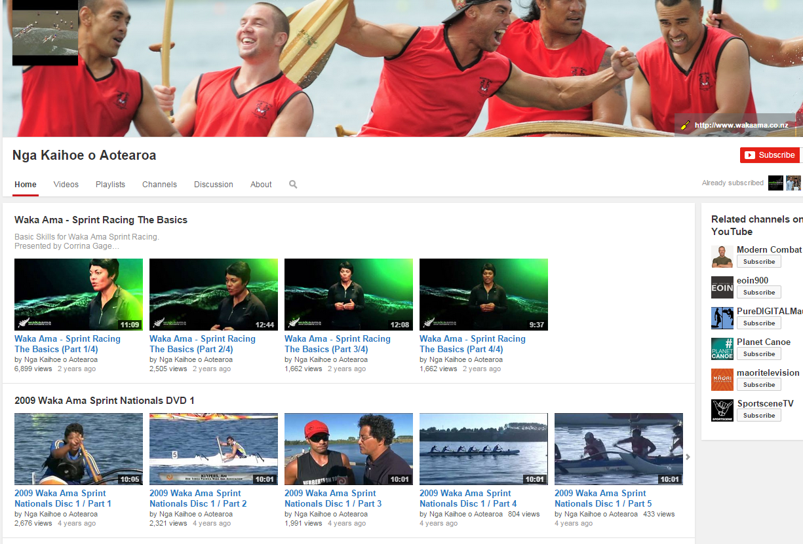
Task: Play the Nationals Disc 1 Part 2 thumbnail
Action: (x=214, y=449)
